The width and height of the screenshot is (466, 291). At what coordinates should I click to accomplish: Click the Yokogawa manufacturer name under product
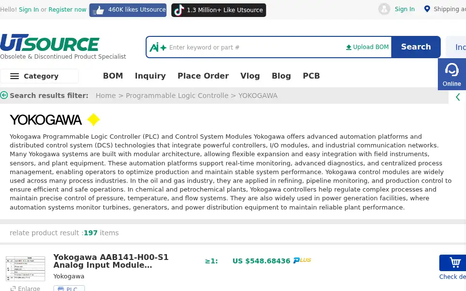(x=68, y=276)
